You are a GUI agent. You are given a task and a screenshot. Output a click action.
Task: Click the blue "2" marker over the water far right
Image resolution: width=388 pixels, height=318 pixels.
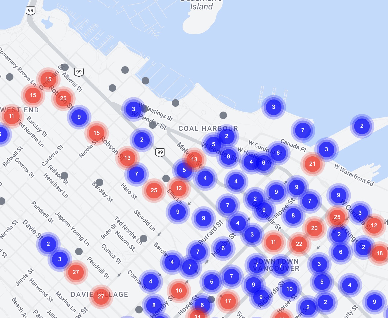362,125
